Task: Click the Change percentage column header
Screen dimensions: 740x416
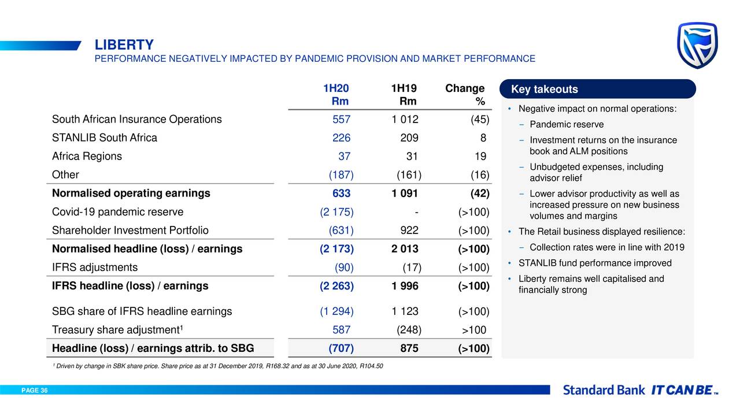Action: [x=465, y=88]
